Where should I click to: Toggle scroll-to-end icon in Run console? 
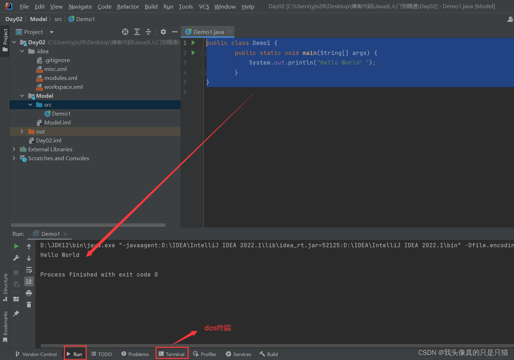pyautogui.click(x=29, y=282)
